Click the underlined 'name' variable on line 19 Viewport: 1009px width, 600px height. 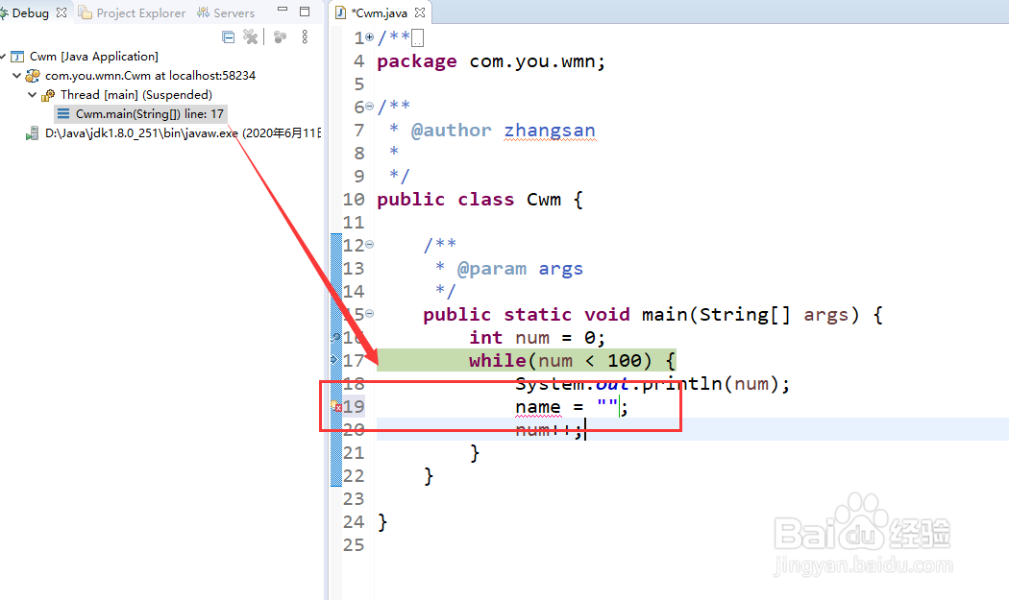(538, 407)
